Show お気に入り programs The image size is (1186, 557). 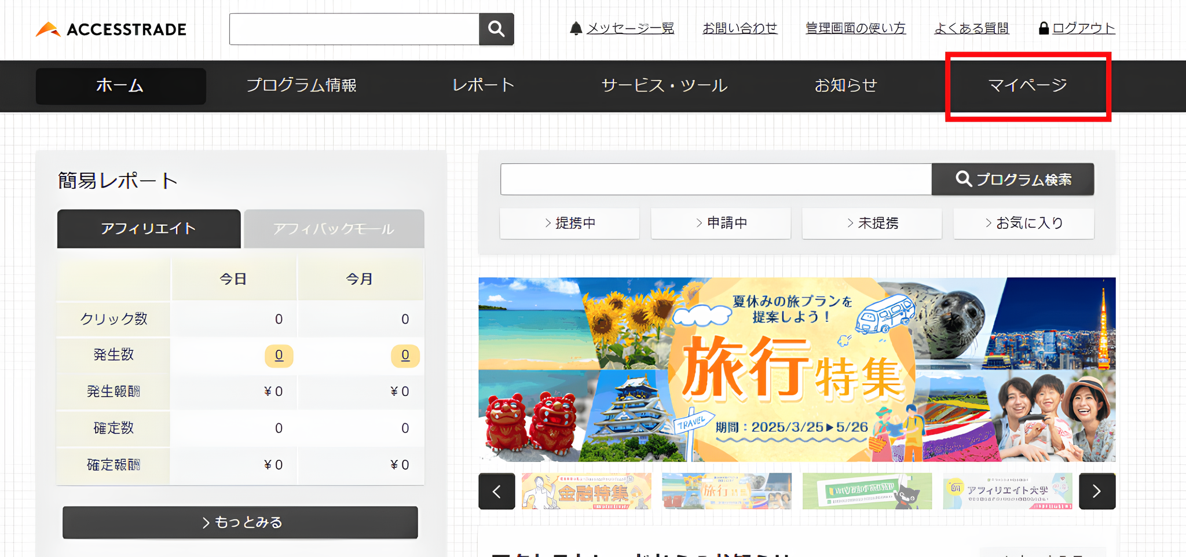(1023, 223)
